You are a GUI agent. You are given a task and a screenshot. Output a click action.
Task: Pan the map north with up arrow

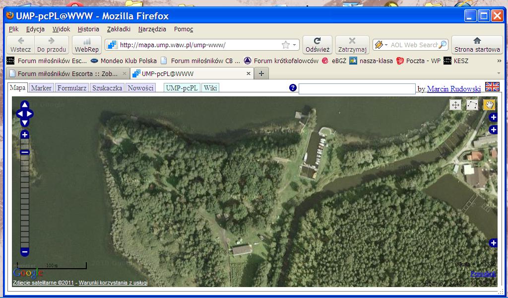coord(25,105)
